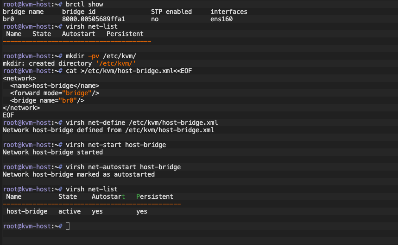Click 'host-bridge' in the final net-list row
The width and height of the screenshot is (398, 245).
coord(27,211)
